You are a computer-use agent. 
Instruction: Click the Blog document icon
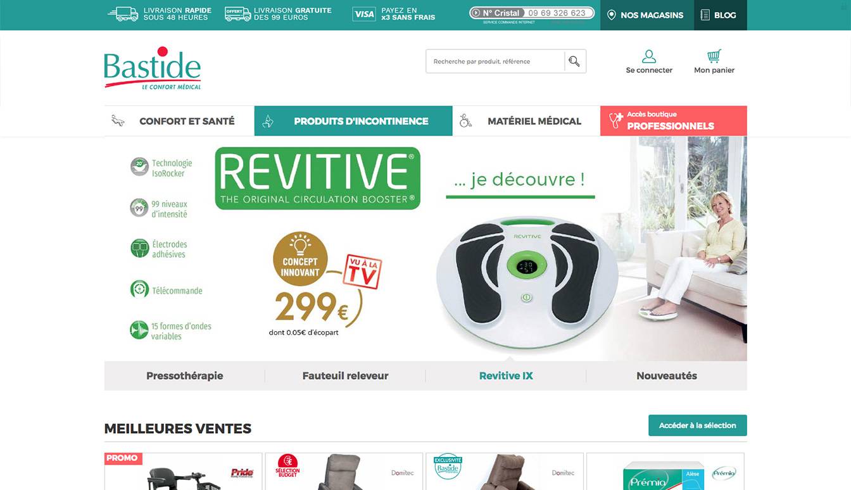pos(705,15)
